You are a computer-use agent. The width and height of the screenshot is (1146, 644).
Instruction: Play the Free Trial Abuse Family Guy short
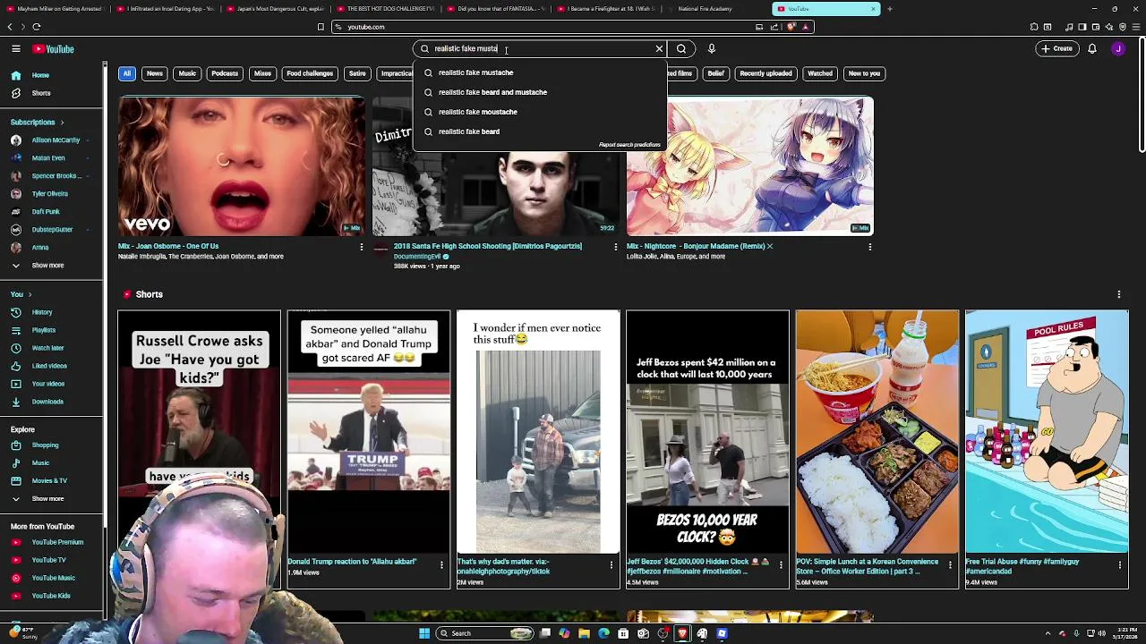1047,432
